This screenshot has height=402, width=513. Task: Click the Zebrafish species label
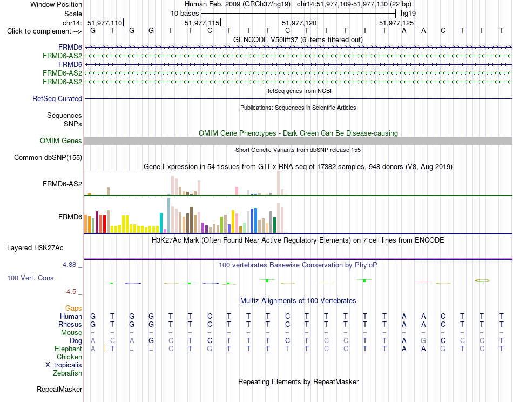[x=67, y=373]
